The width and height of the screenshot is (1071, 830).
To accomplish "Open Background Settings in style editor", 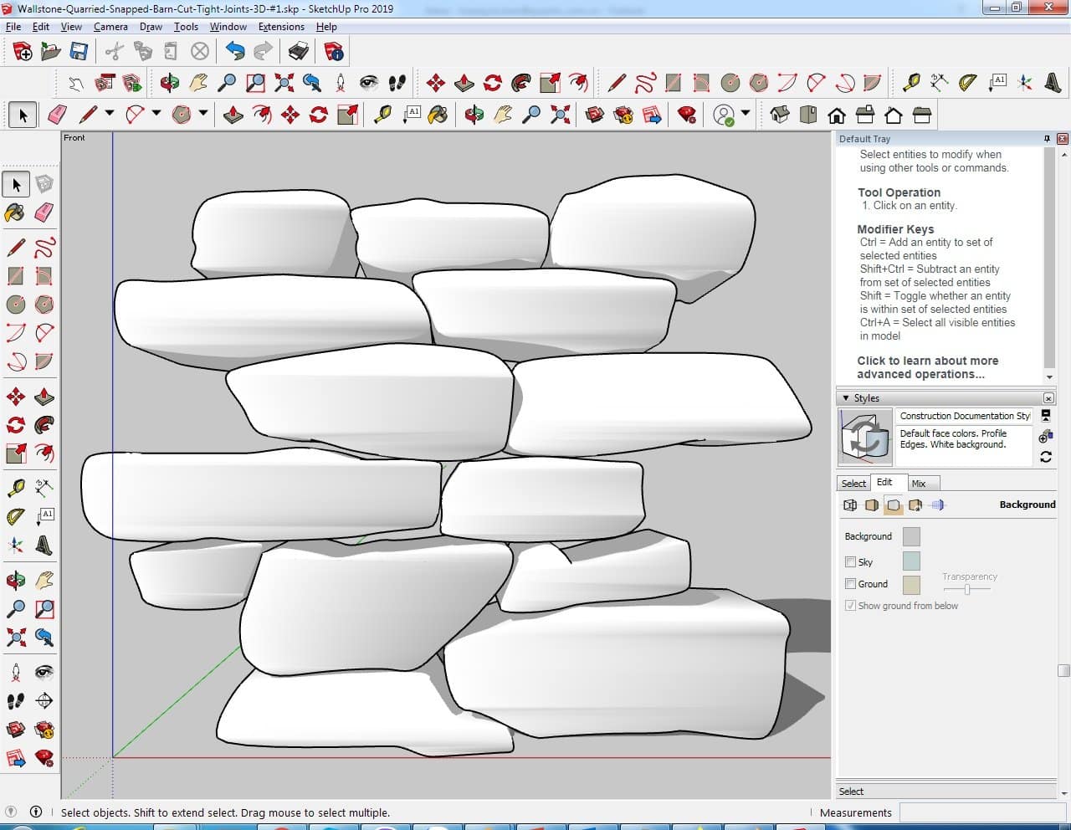I will tap(893, 505).
